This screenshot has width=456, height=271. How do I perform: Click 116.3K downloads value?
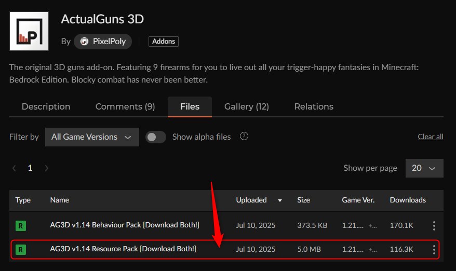(x=401, y=249)
